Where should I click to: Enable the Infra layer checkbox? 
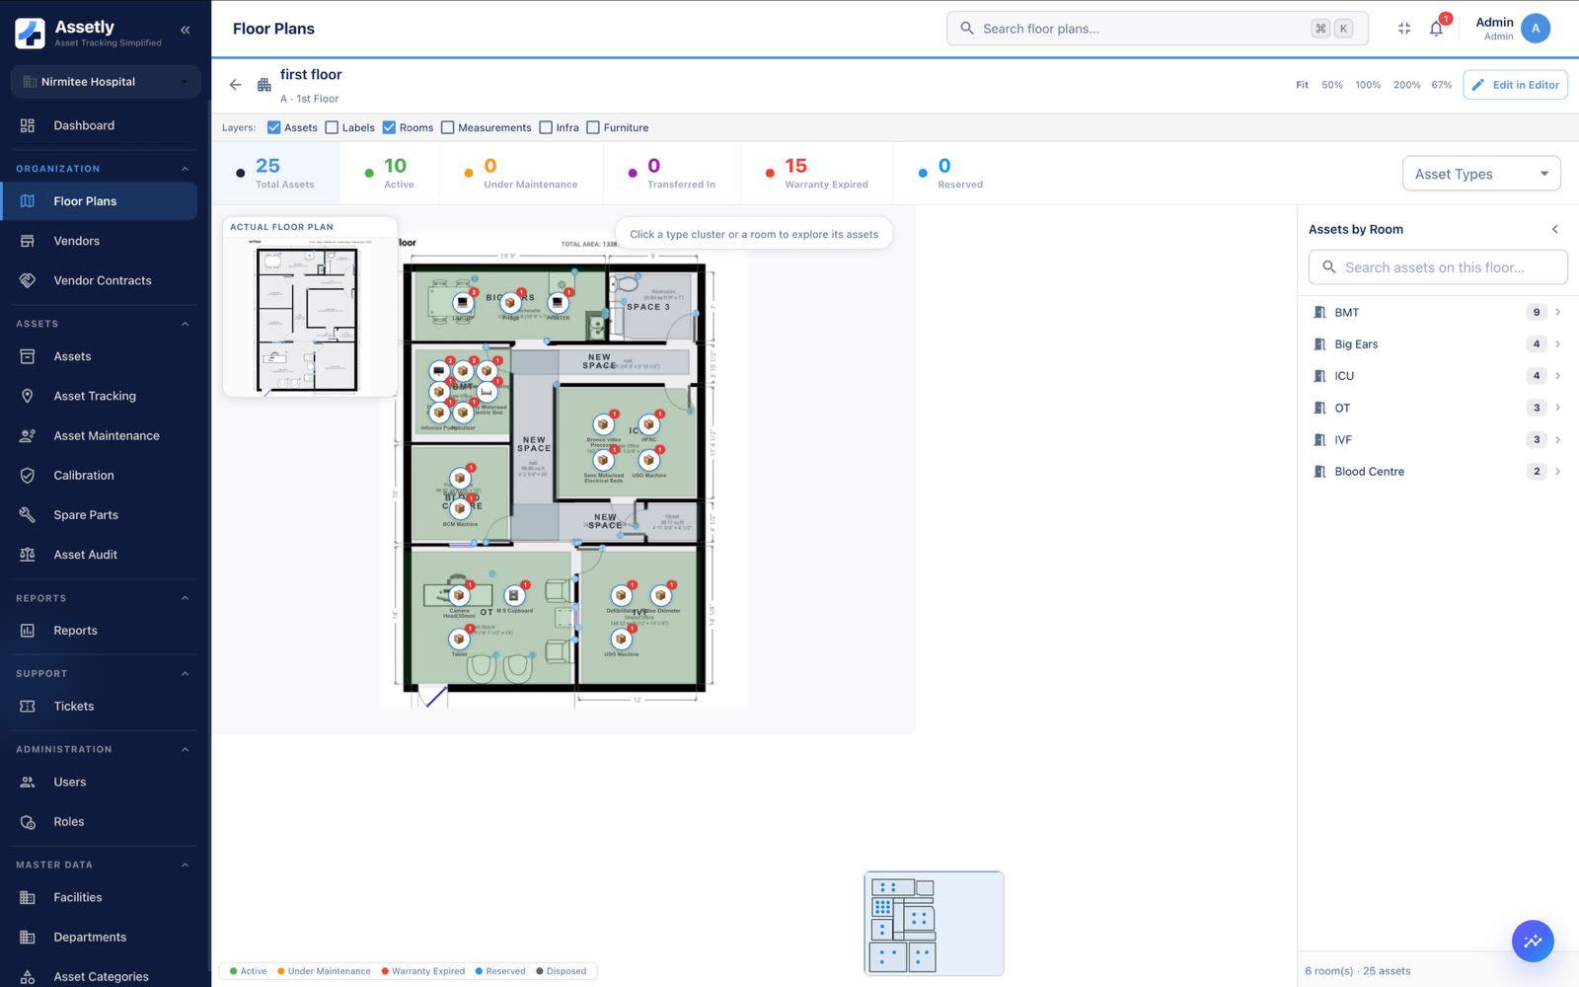pyautogui.click(x=546, y=127)
